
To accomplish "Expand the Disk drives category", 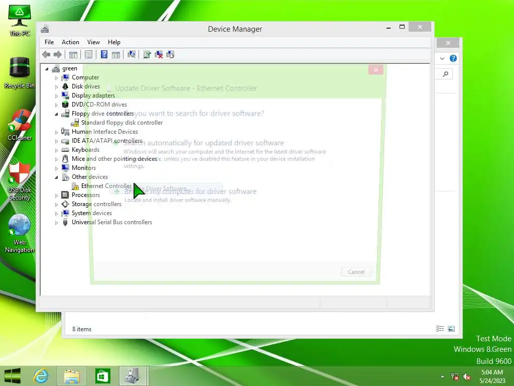I will (x=56, y=87).
